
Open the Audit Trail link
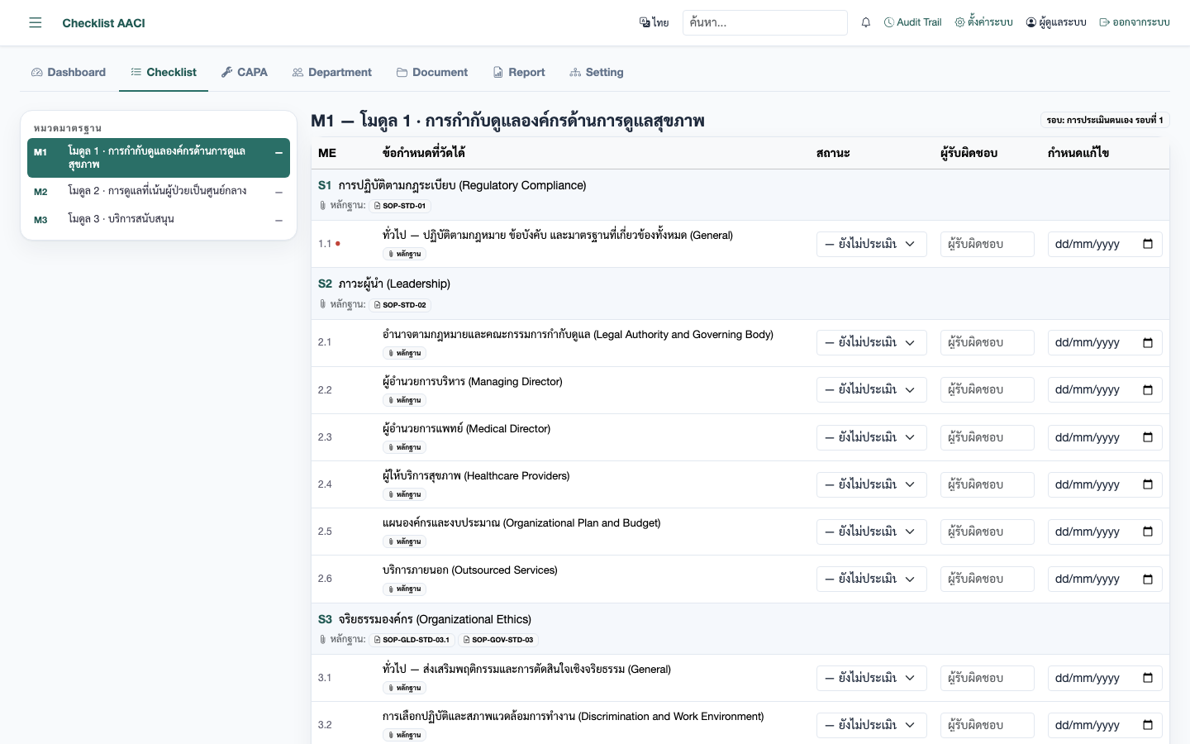click(913, 22)
